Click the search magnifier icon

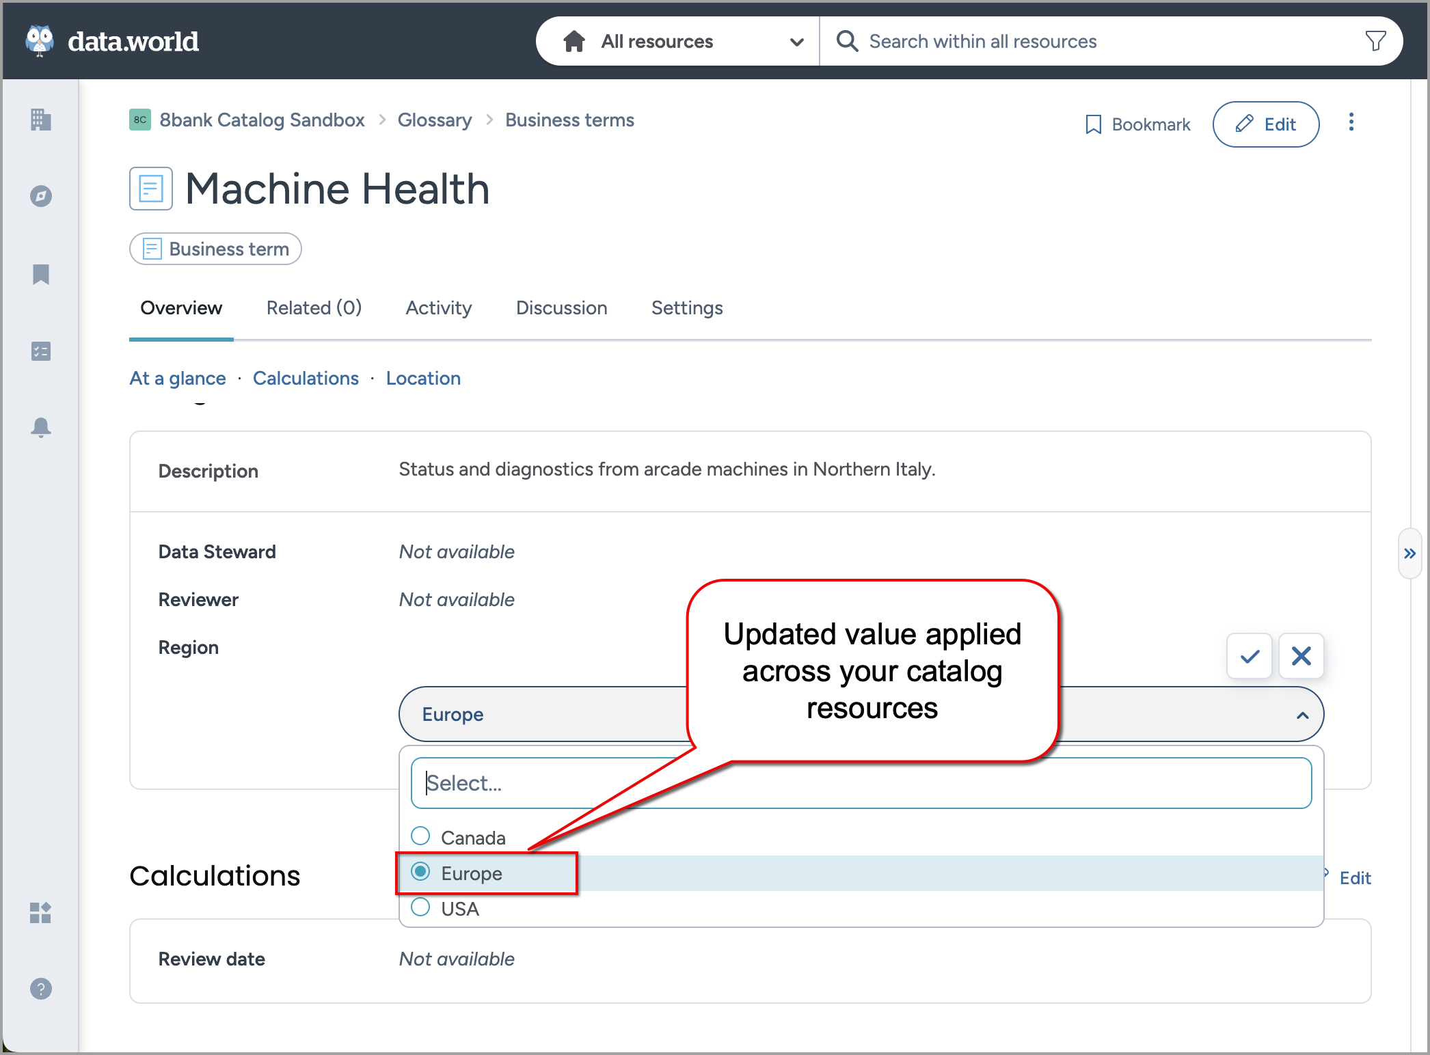tap(847, 41)
